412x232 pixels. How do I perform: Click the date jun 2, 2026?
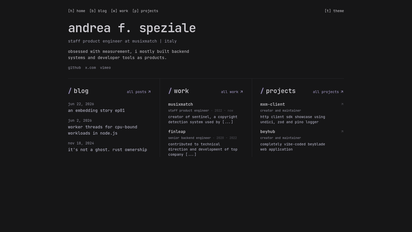(80, 121)
